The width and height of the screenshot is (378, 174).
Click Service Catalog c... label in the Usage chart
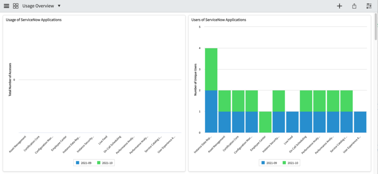153,144
